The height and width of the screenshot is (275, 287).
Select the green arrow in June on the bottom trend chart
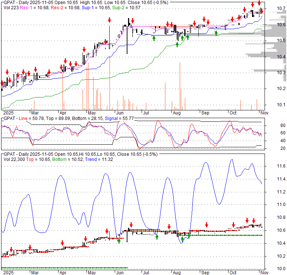(x=119, y=241)
